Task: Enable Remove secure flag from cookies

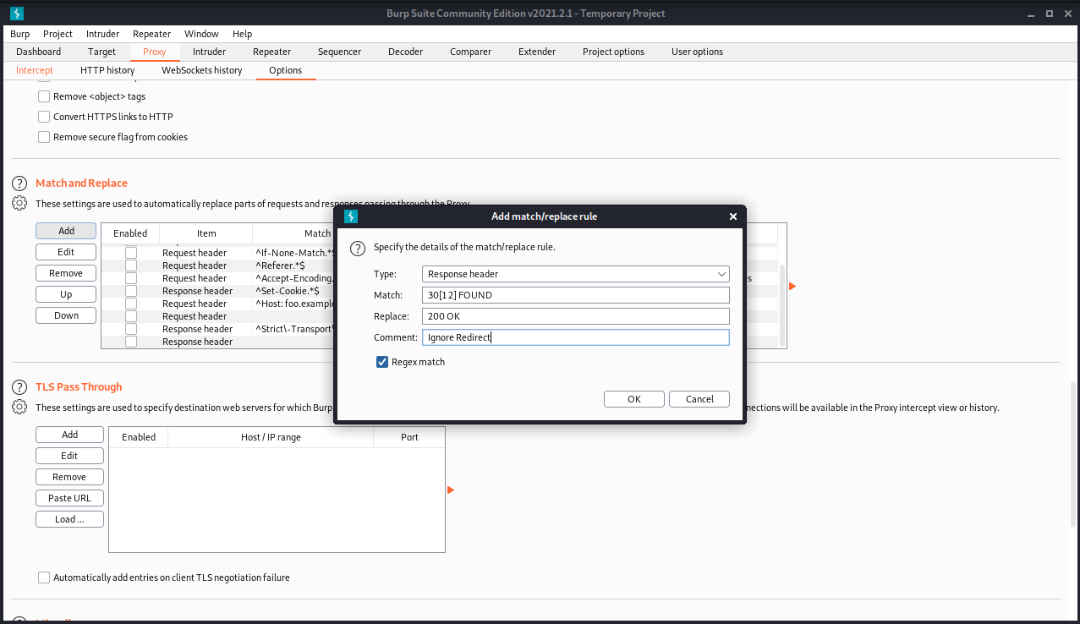Action: [x=44, y=137]
